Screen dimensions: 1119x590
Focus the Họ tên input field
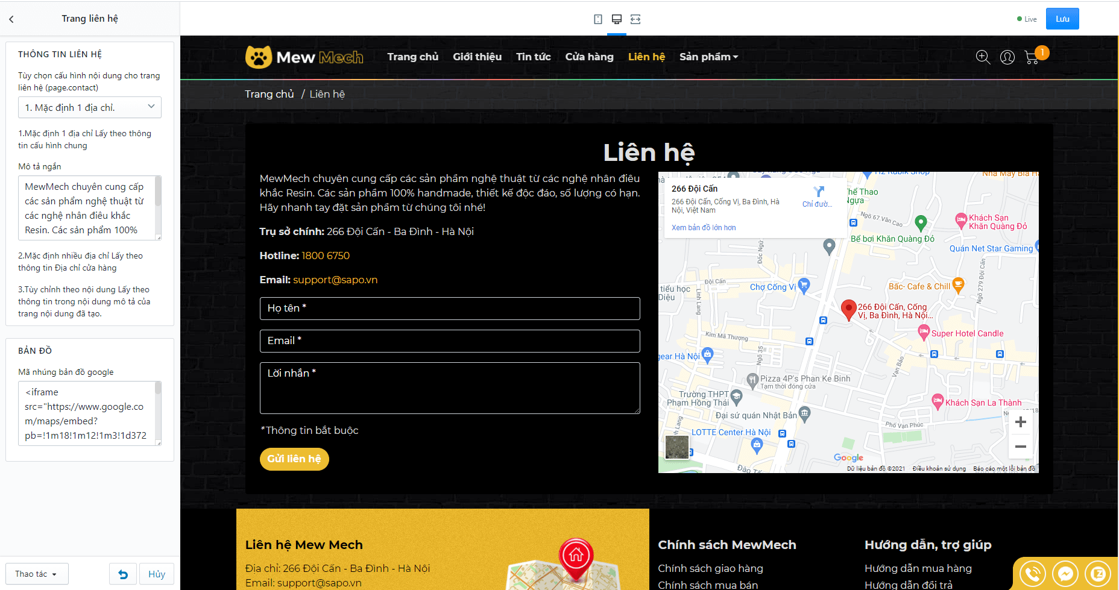tap(450, 309)
